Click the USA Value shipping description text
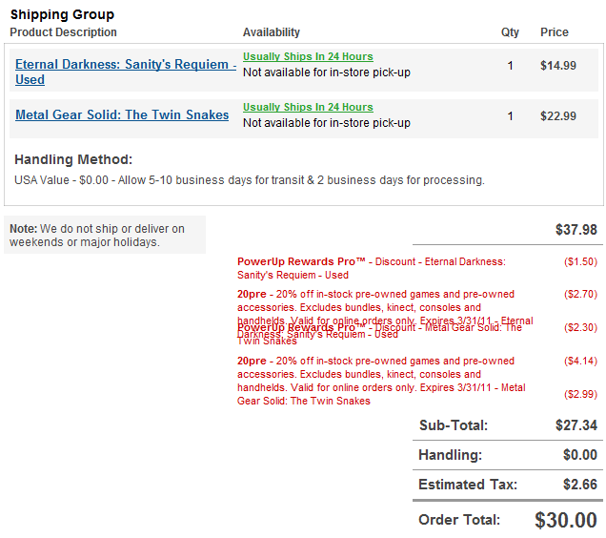Screen dimensions: 606x538 250,179
